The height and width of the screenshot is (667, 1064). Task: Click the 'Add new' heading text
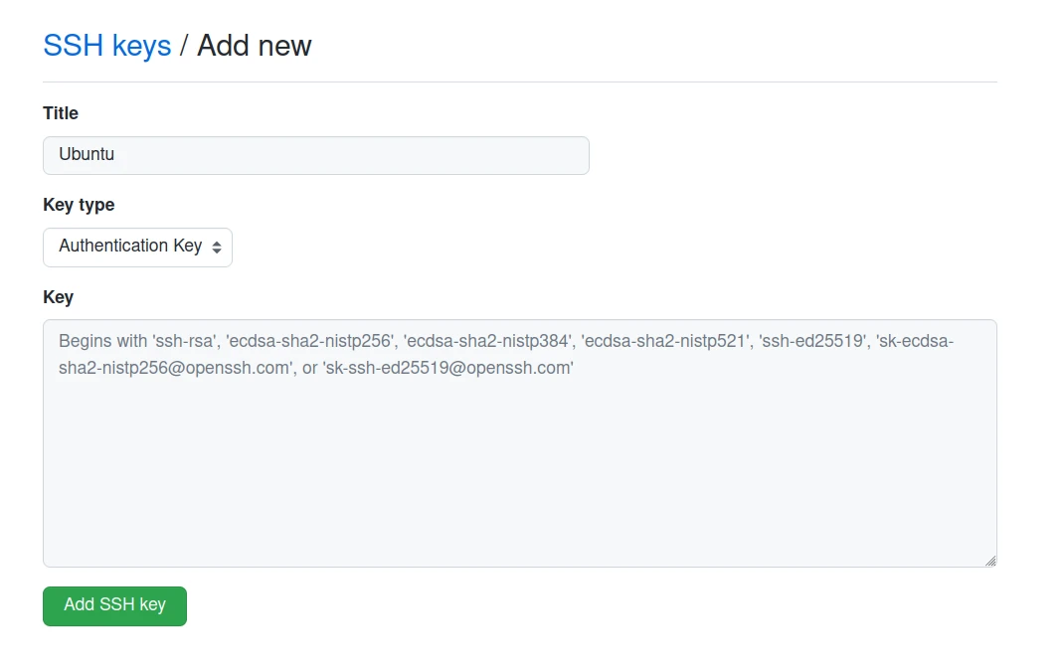click(255, 46)
